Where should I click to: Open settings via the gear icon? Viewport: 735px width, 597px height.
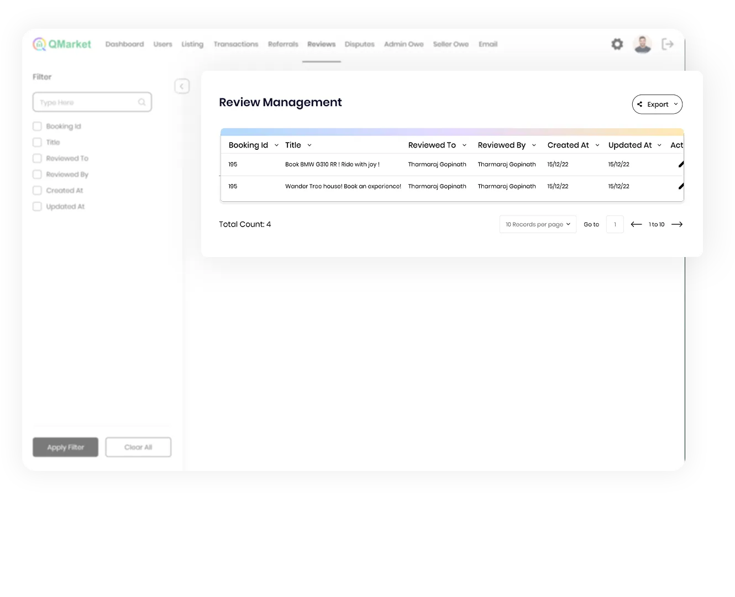pyautogui.click(x=617, y=44)
